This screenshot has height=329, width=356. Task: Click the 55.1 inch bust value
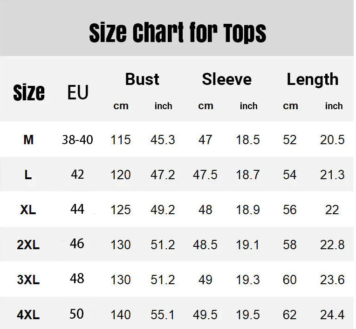(163, 315)
